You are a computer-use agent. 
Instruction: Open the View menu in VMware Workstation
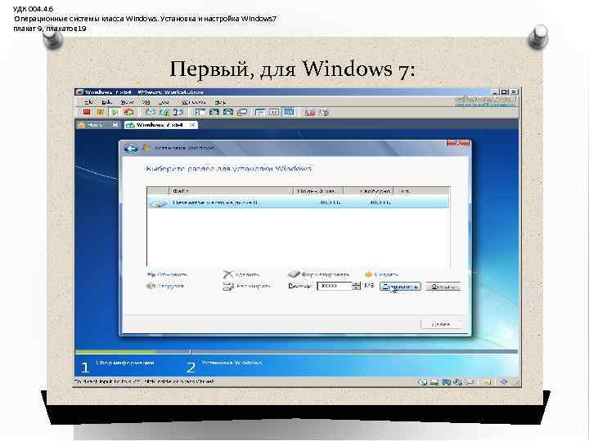point(127,102)
